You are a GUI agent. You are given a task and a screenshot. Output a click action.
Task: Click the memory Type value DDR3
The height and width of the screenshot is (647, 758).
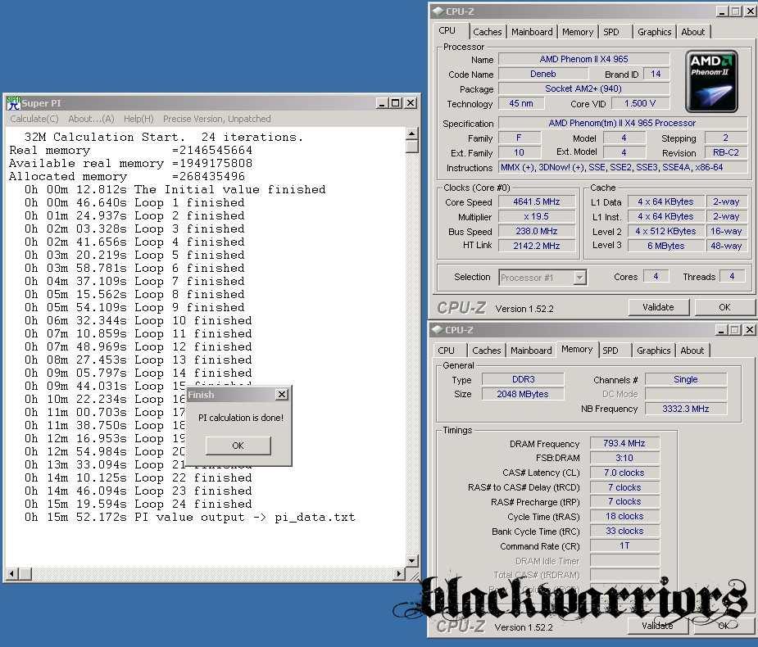523,379
